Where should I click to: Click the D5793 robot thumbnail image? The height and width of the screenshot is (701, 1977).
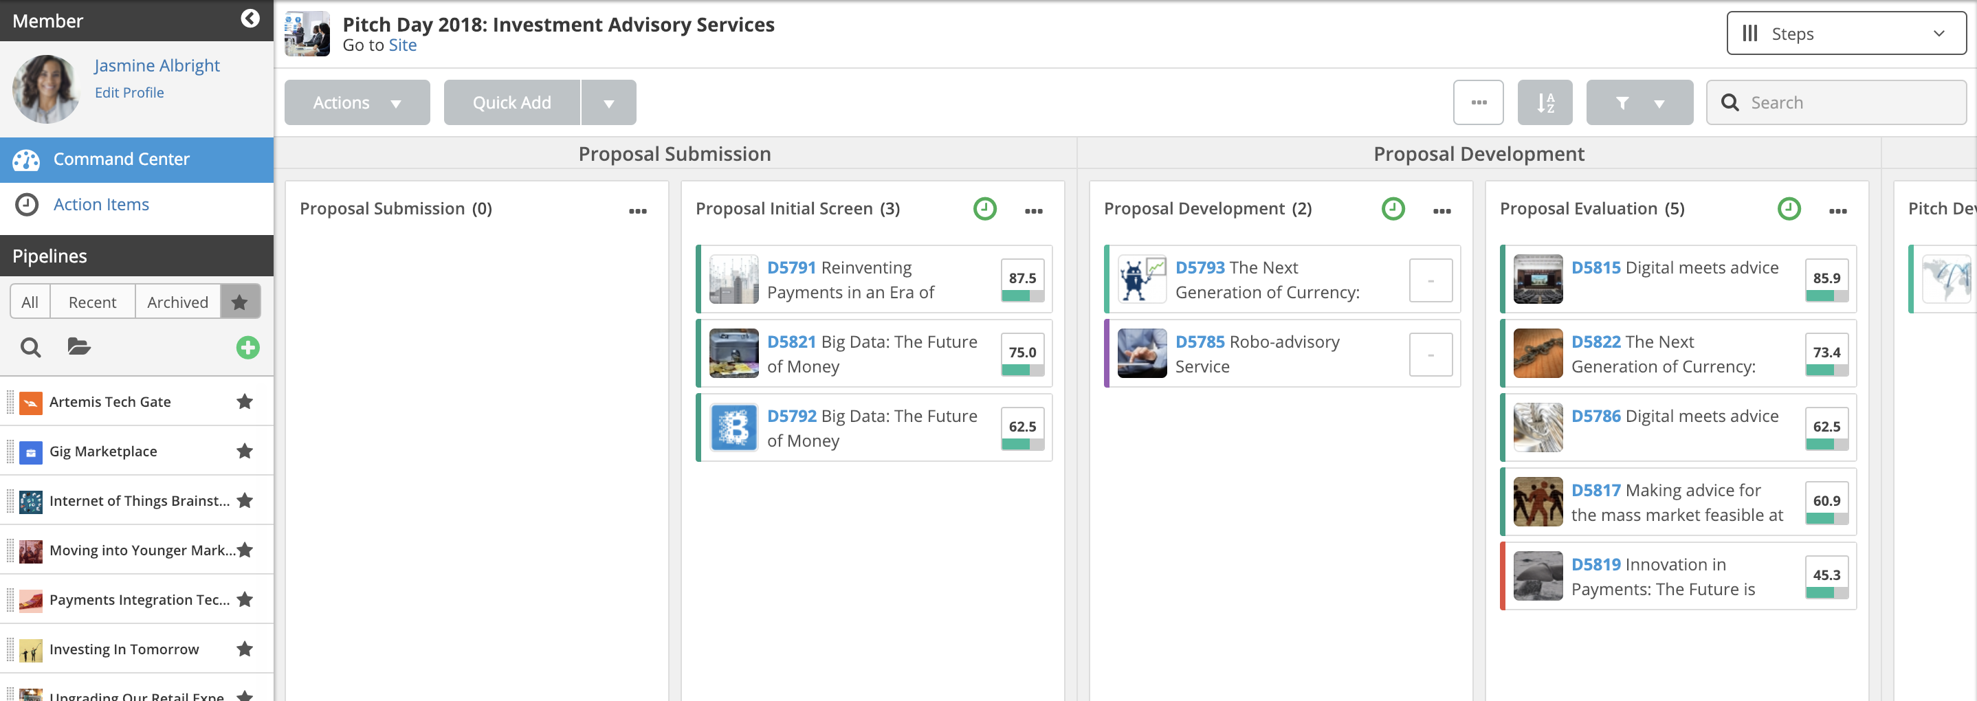[1142, 279]
